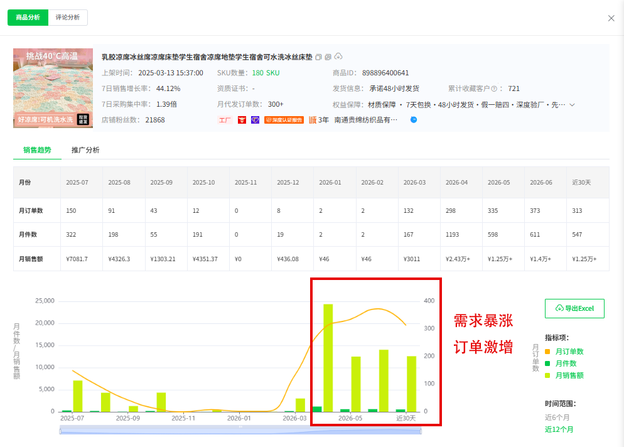Toggle the 月销售额 legend item
624x447 pixels.
click(x=569, y=375)
